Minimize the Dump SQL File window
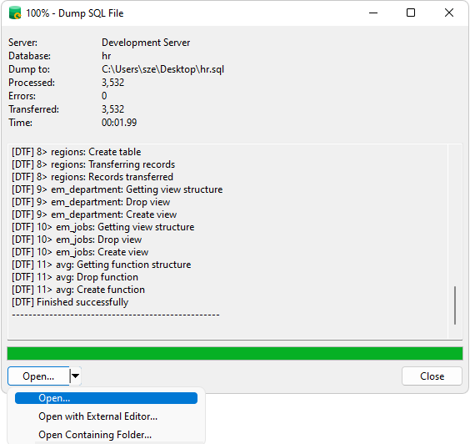 (x=373, y=13)
